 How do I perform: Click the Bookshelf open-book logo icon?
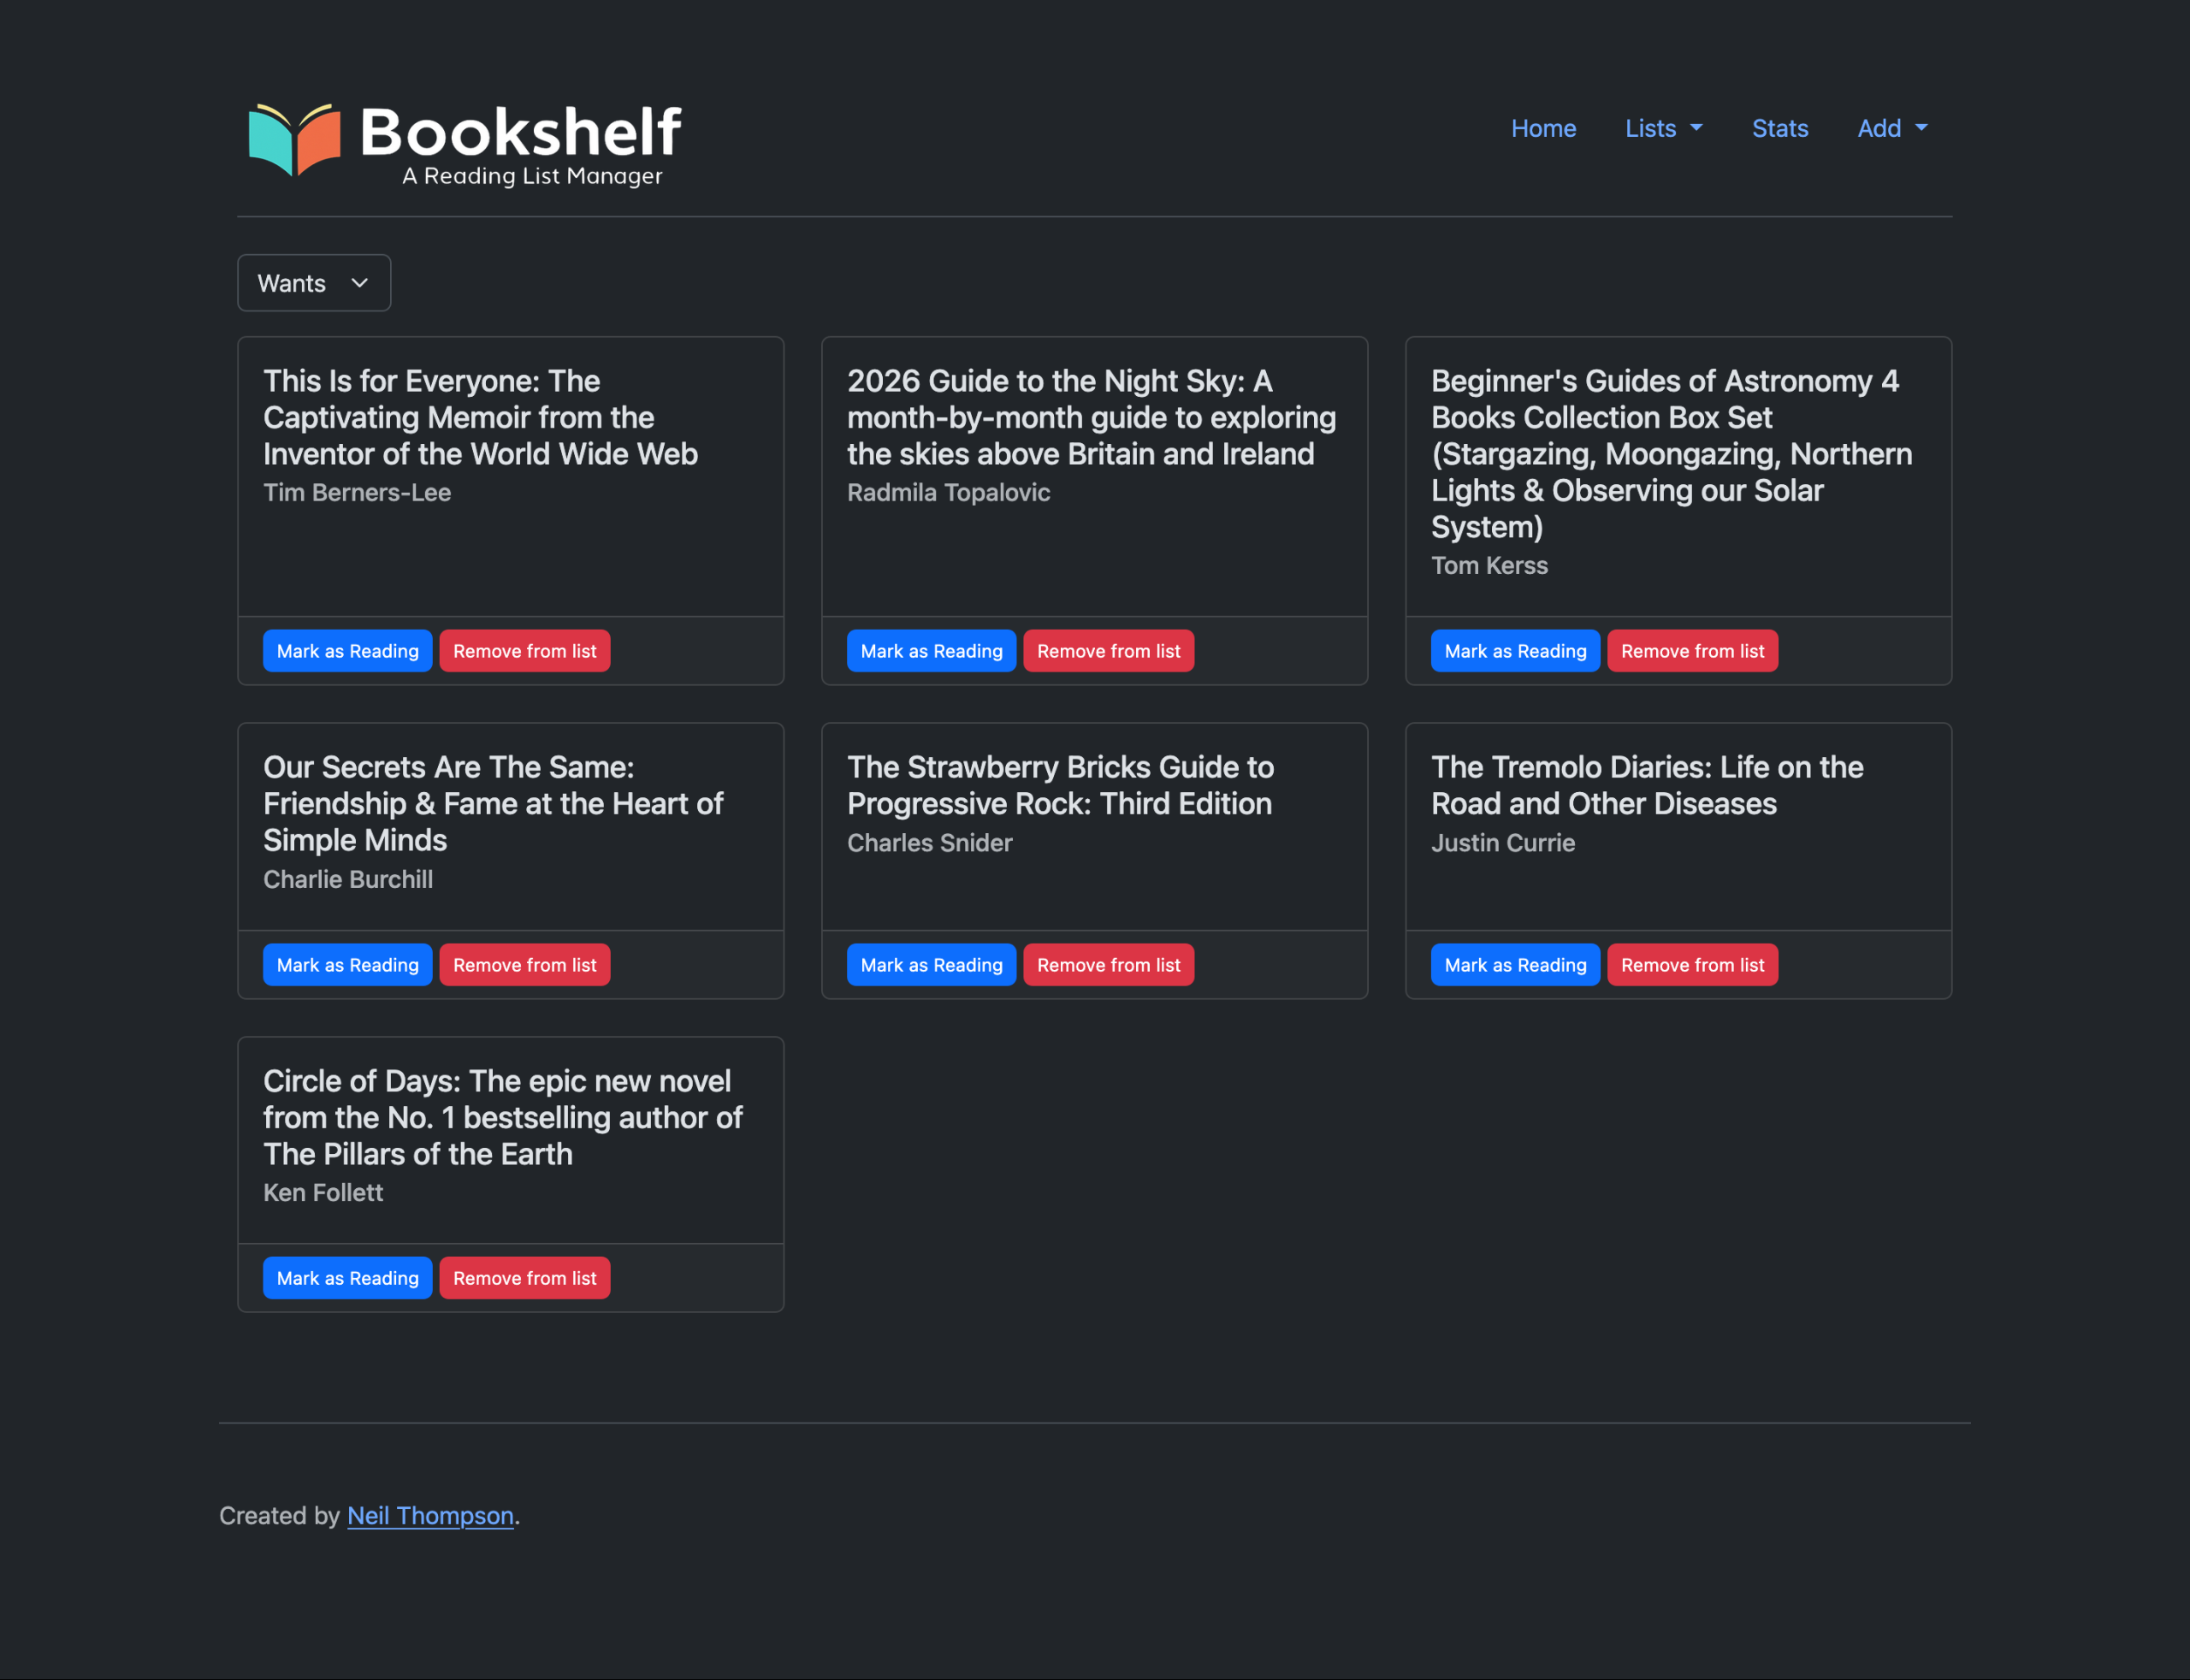click(294, 140)
